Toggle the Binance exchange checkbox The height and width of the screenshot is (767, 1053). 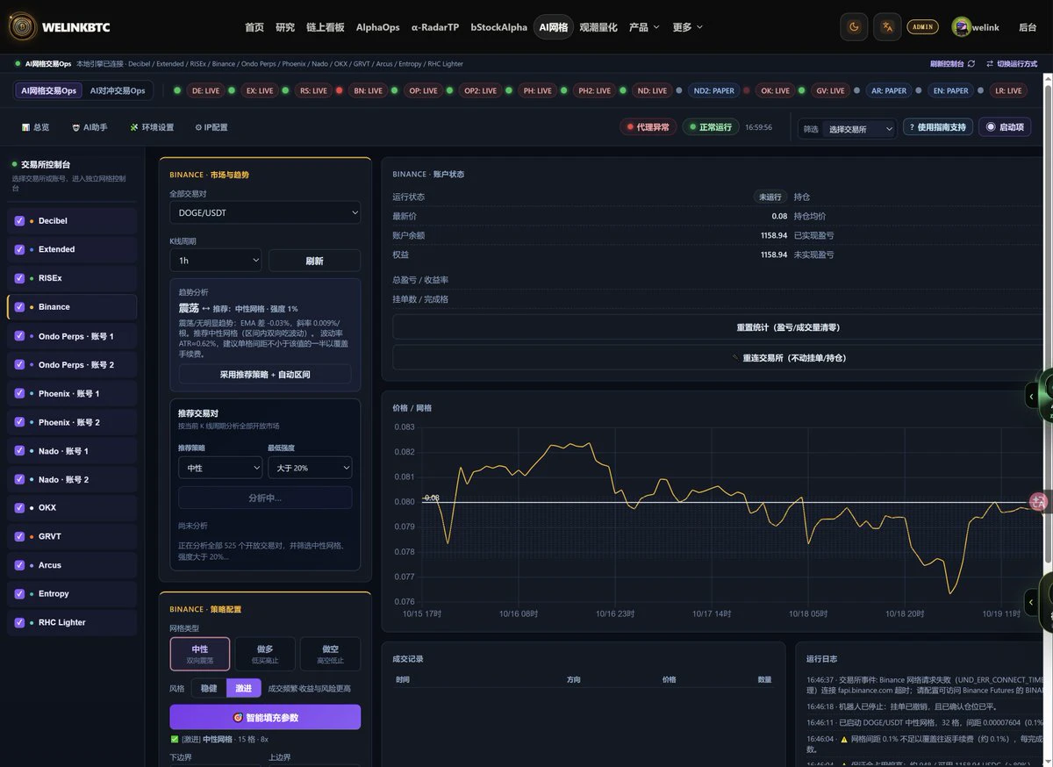[19, 307]
